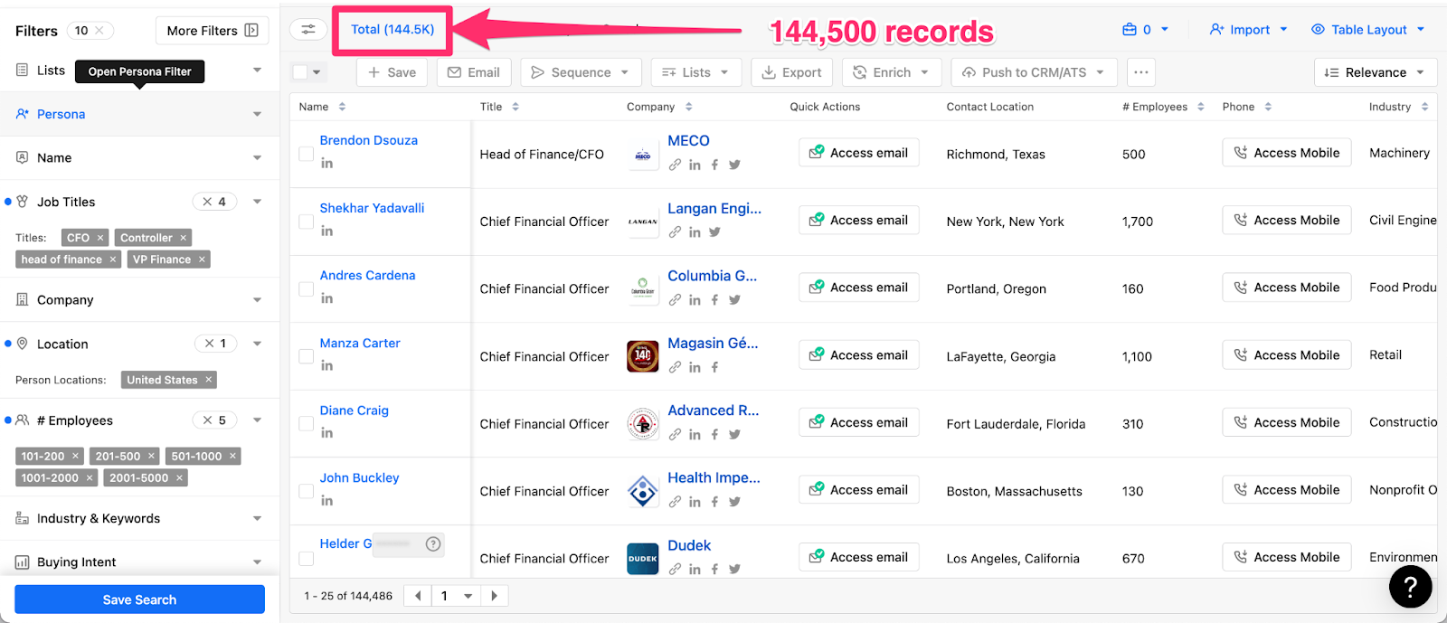Access Mobile for Shekhar Yadavalli

[1287, 220]
